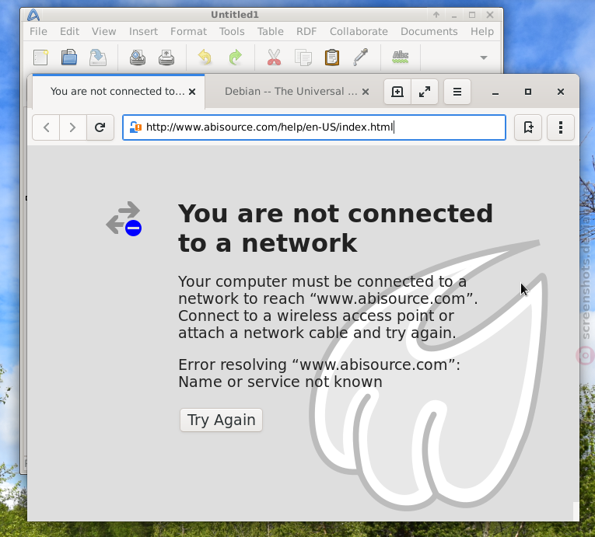The height and width of the screenshot is (537, 595).
Task: Click the Open file icon in AbiWord toolbar
Action: (x=69, y=58)
